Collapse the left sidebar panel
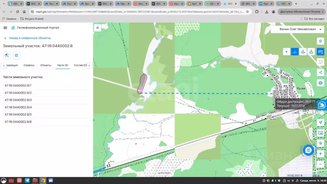This screenshot has height=184, width=327. coord(97,28)
